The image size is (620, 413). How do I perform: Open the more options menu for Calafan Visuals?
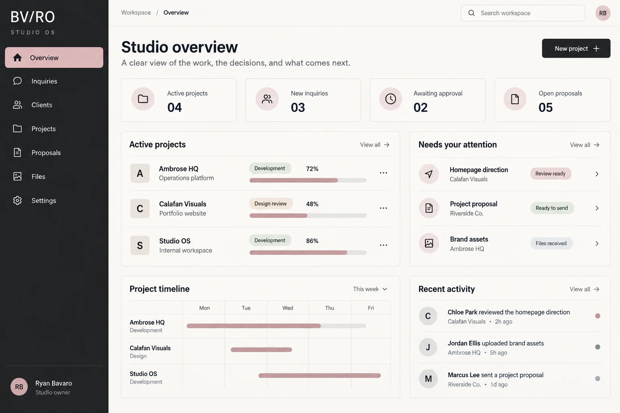pos(383,208)
